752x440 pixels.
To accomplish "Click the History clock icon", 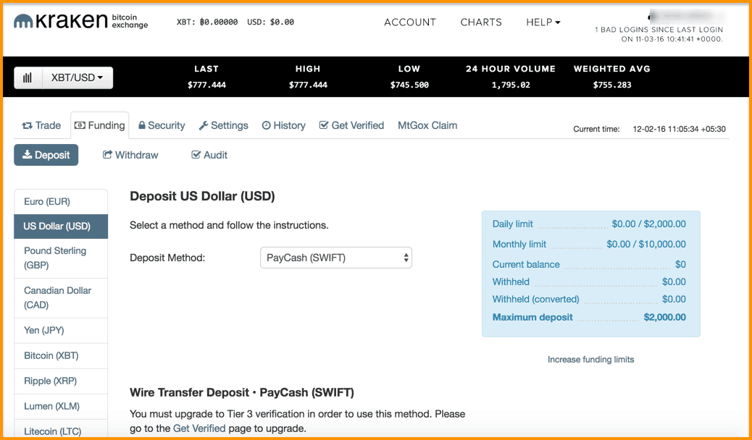I will [266, 126].
